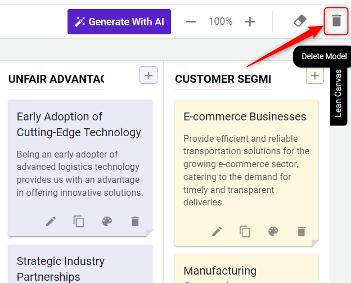
Task: Open palette for E-commerce Businesses card
Action: click(273, 231)
